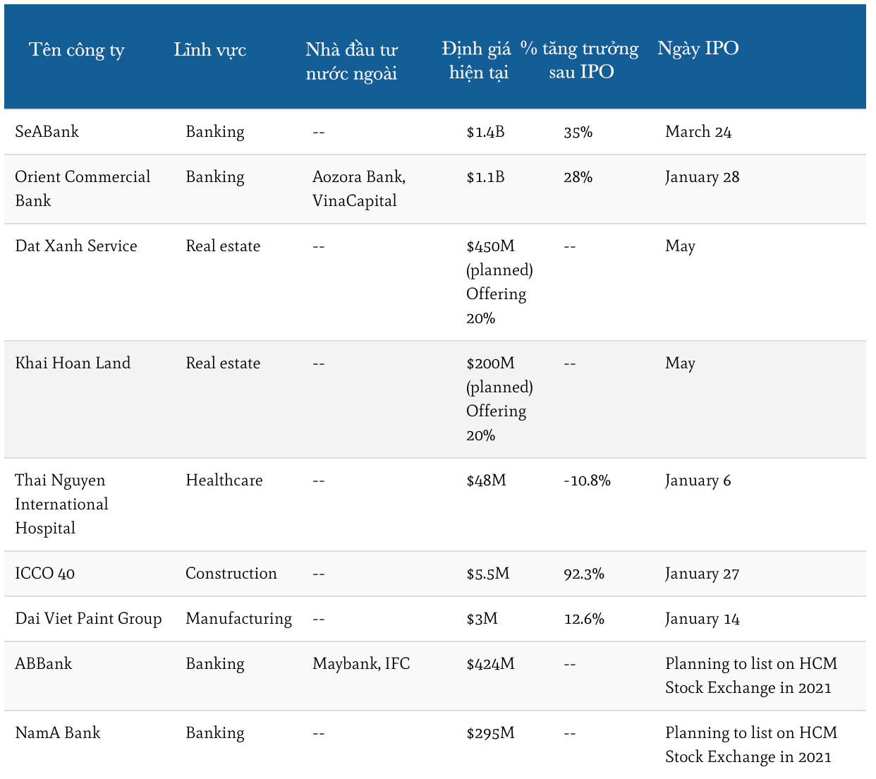876x779 pixels.
Task: Click the Khai Hoan Land company name
Action: 73,363
